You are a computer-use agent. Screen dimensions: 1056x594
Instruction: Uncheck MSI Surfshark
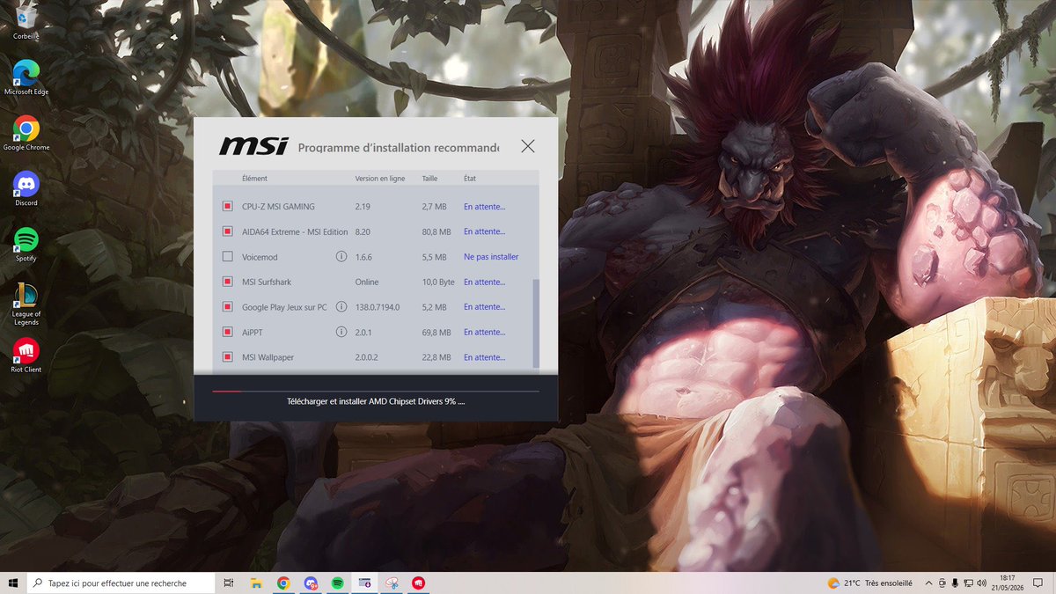coord(227,282)
